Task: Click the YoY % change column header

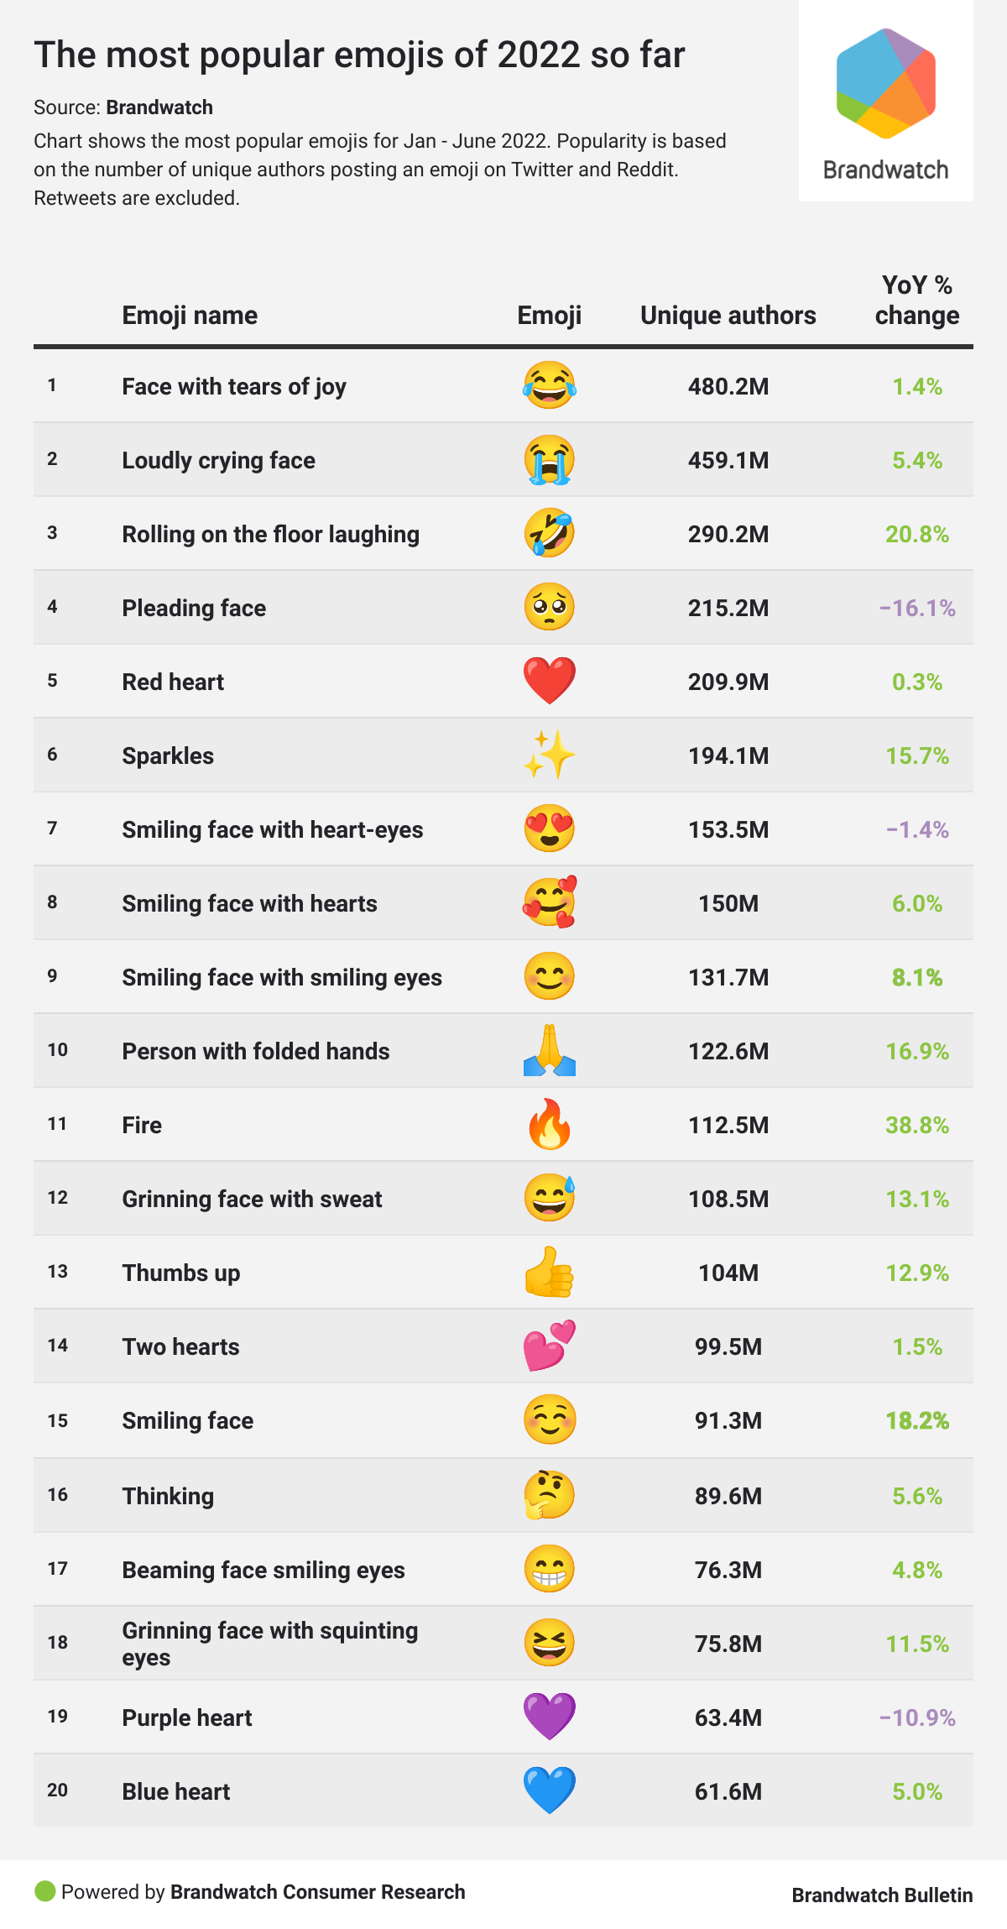Action: point(916,301)
